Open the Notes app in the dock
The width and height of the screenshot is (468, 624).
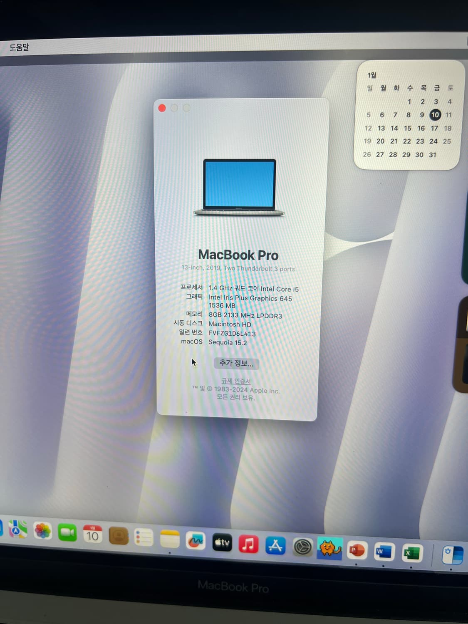pos(170,539)
